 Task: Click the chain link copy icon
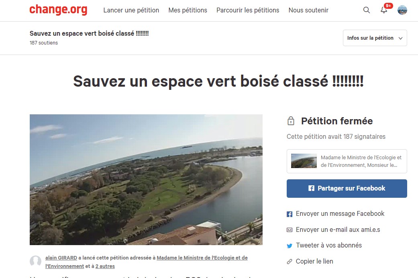[x=290, y=262]
